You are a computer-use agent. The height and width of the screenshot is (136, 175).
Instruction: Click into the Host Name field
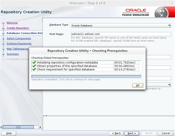coord(121,34)
